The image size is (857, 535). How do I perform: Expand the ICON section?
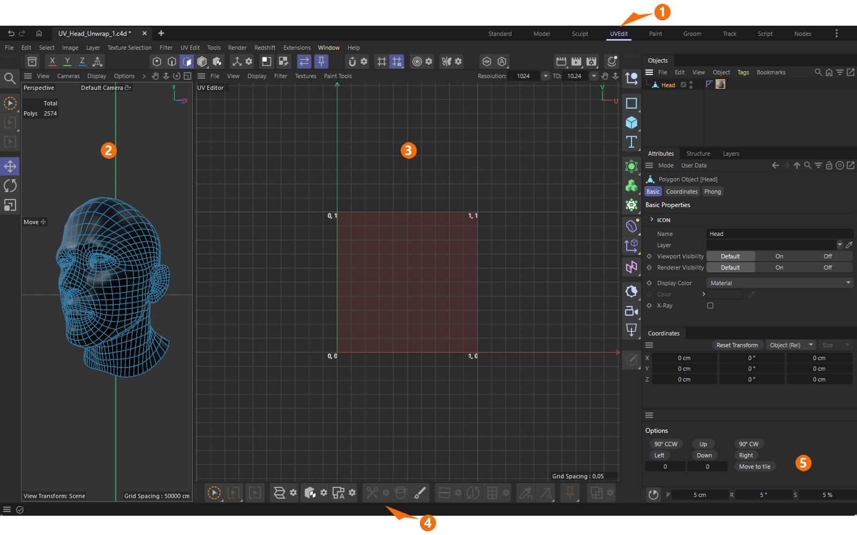coord(652,220)
